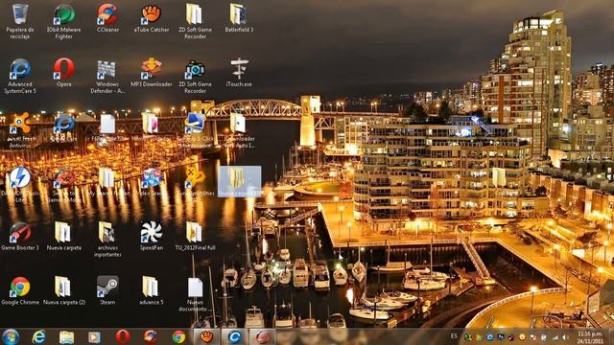Open Advanced SystemCare 5 shortcut
This screenshot has height=345, width=614.
pyautogui.click(x=20, y=76)
